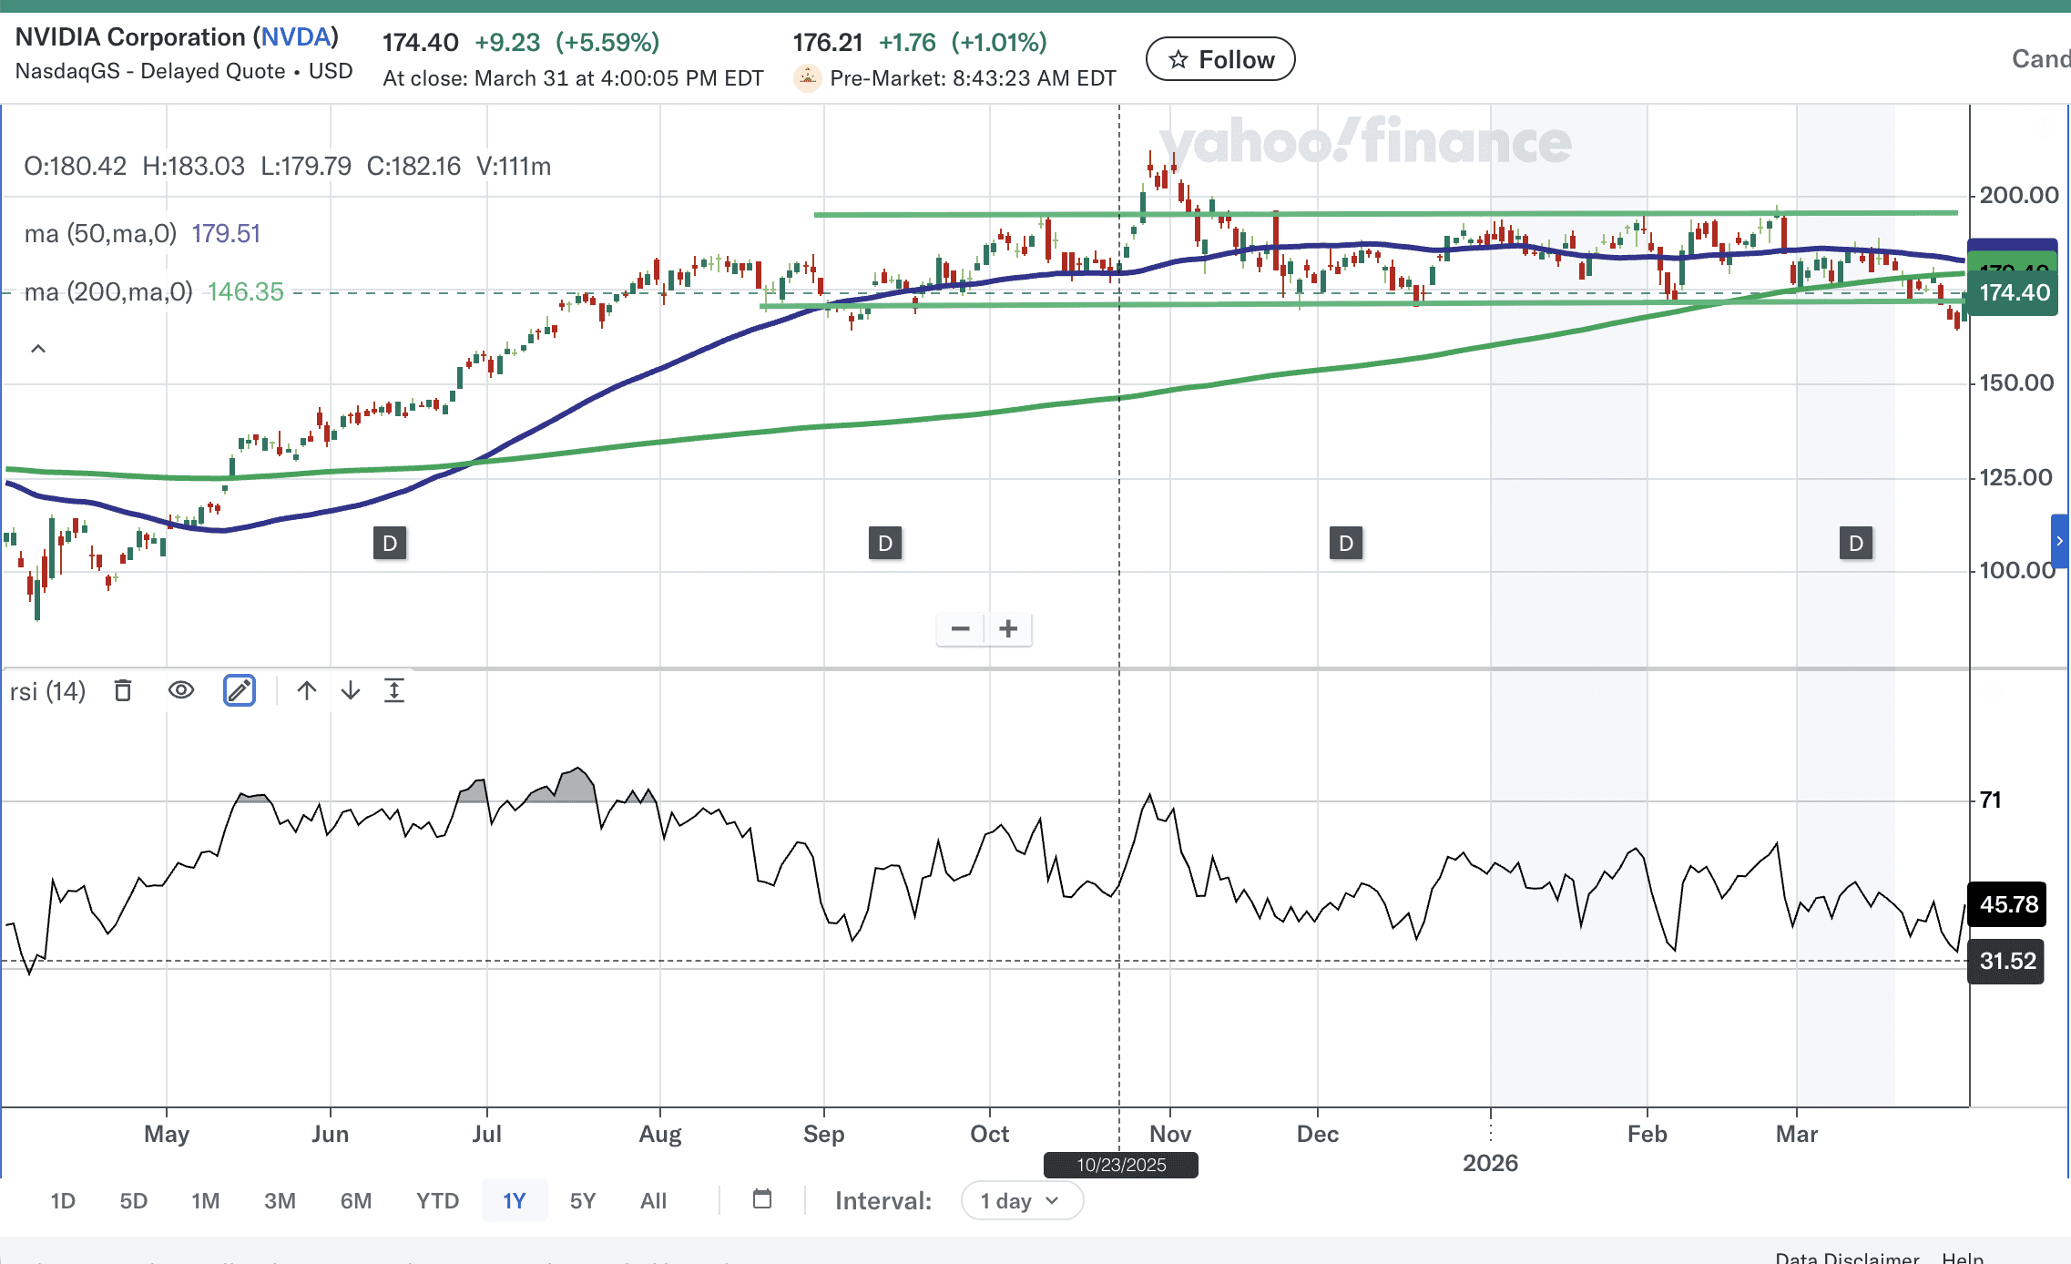Select the YTD time range
This screenshot has width=2071, height=1264.
[437, 1201]
